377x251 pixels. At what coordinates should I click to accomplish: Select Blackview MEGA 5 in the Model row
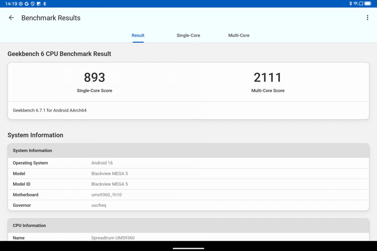[110, 173]
